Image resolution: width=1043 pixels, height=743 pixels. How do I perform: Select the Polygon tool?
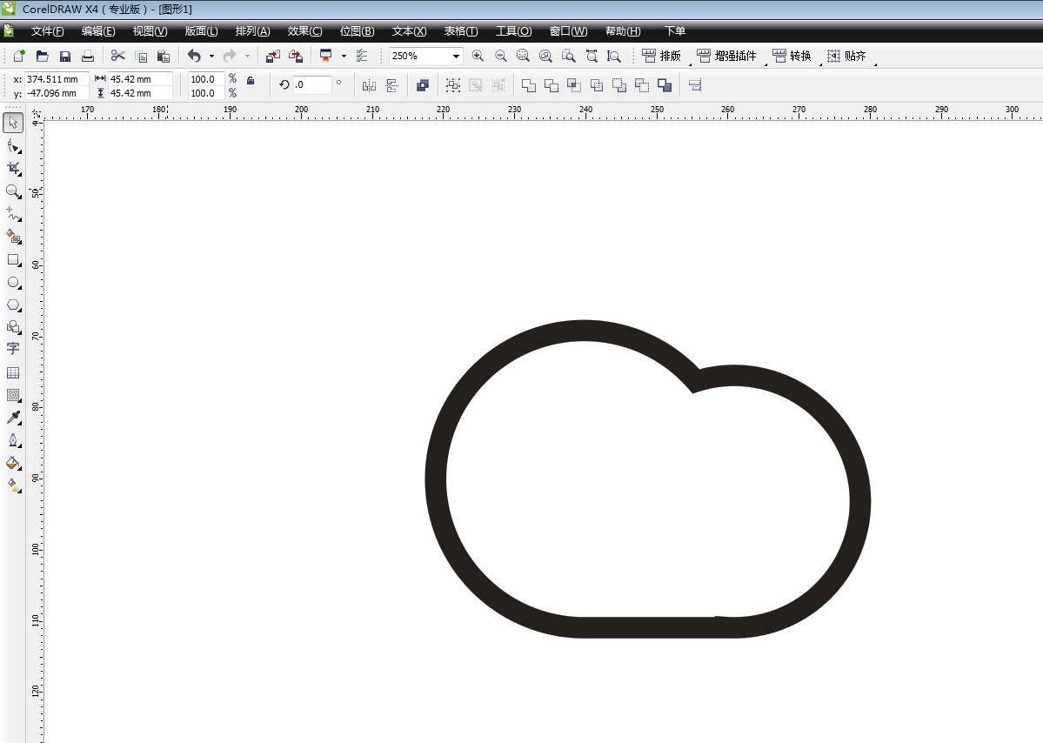click(13, 305)
